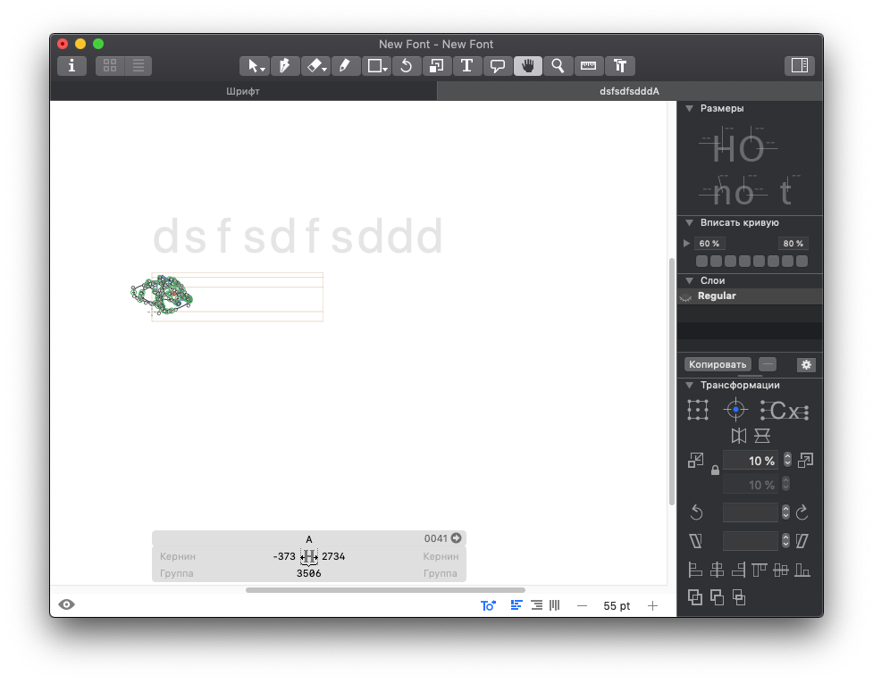
Task: Toggle the scale proportion lock
Action: pyautogui.click(x=715, y=471)
